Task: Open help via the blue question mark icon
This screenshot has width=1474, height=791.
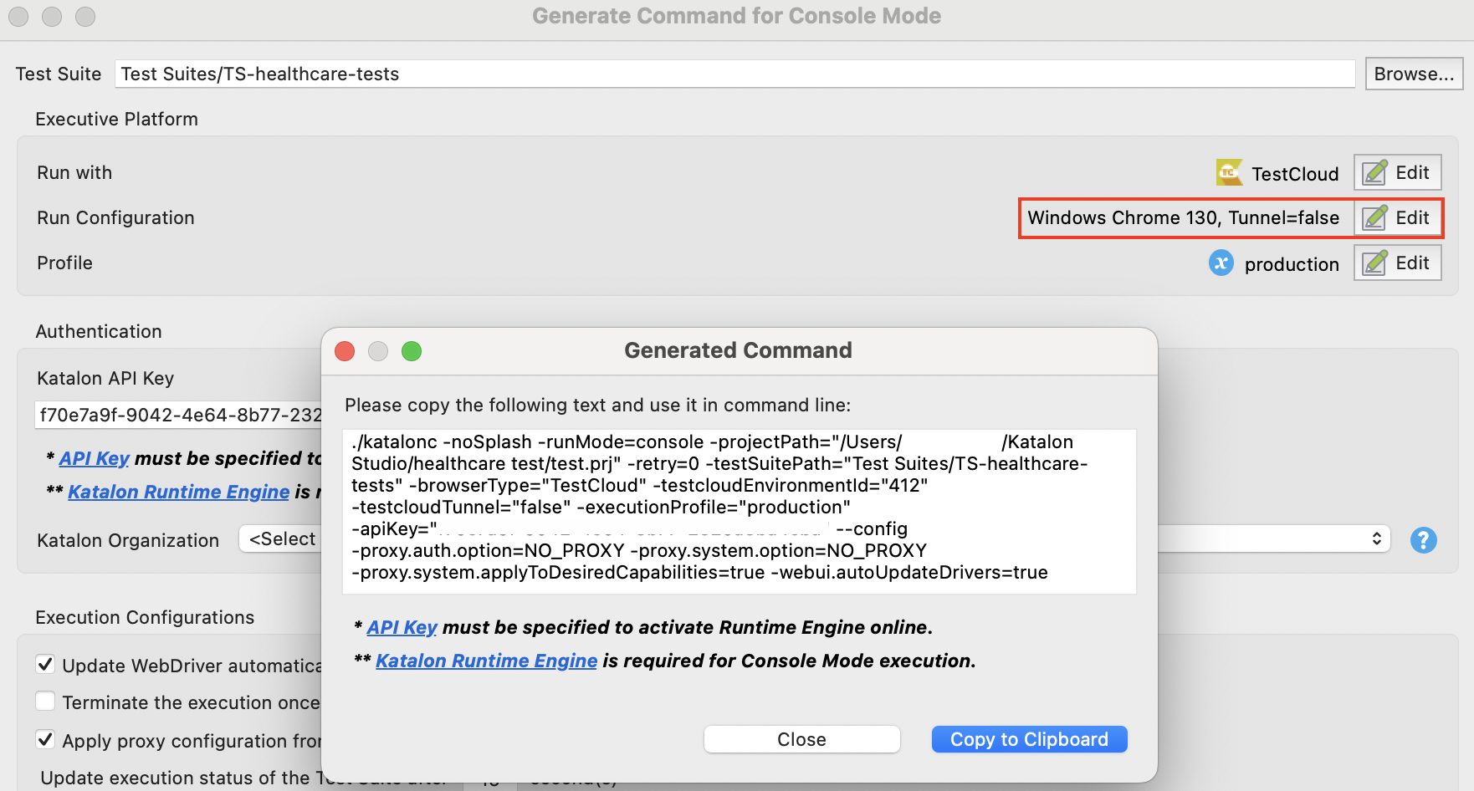Action: (x=1423, y=540)
